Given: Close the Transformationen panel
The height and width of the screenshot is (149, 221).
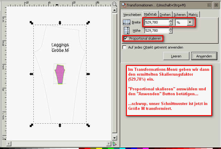Looking at the screenshot, I should (x=216, y=5).
